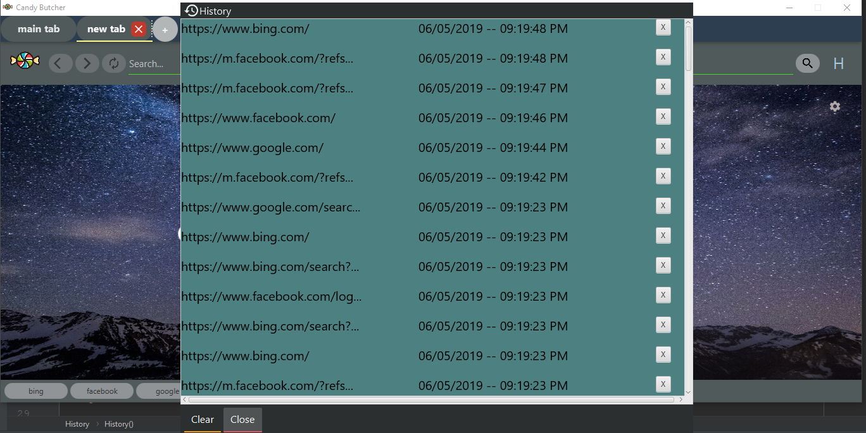Click the magnifier search icon
This screenshot has height=433, width=866.
tap(807, 63)
